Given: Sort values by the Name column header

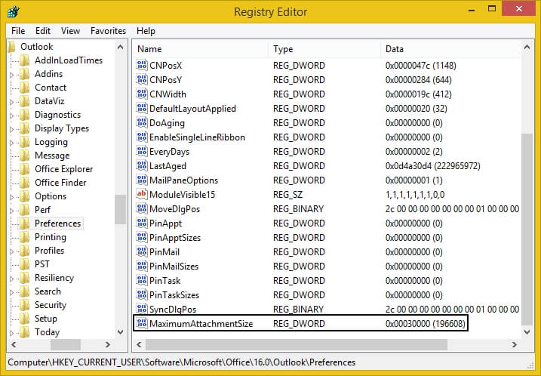Looking at the screenshot, I should point(201,49).
